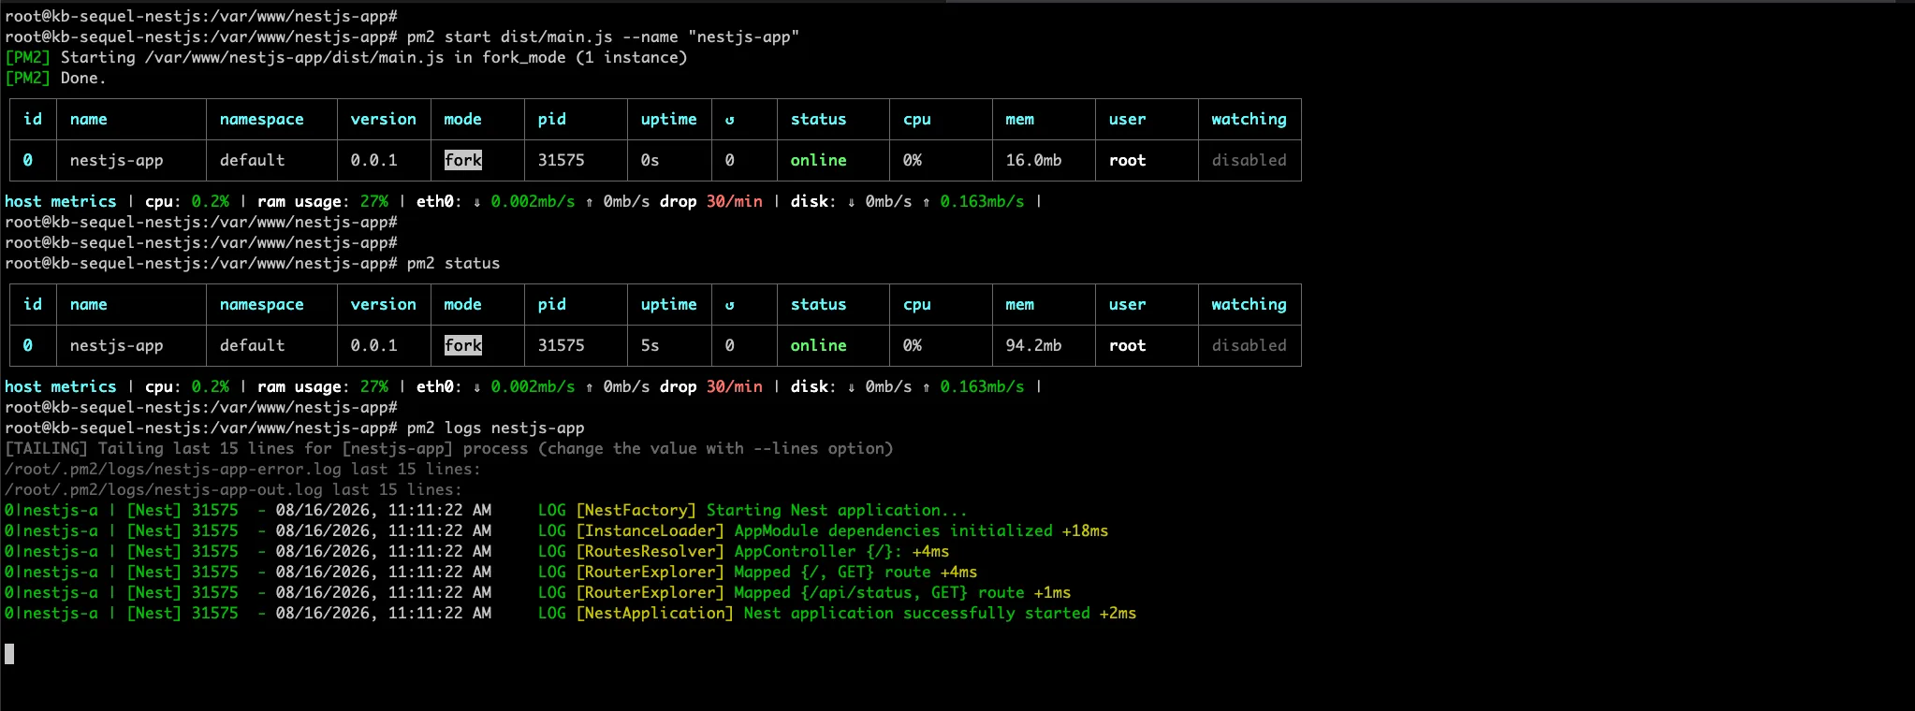Image resolution: width=1915 pixels, height=711 pixels.
Task: Click the '[InstanceLoader]' log context tag
Action: pyautogui.click(x=651, y=530)
